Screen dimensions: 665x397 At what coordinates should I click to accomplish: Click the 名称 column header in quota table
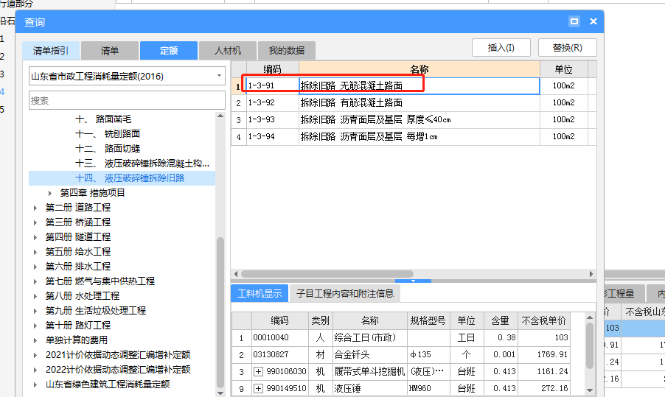click(x=419, y=69)
